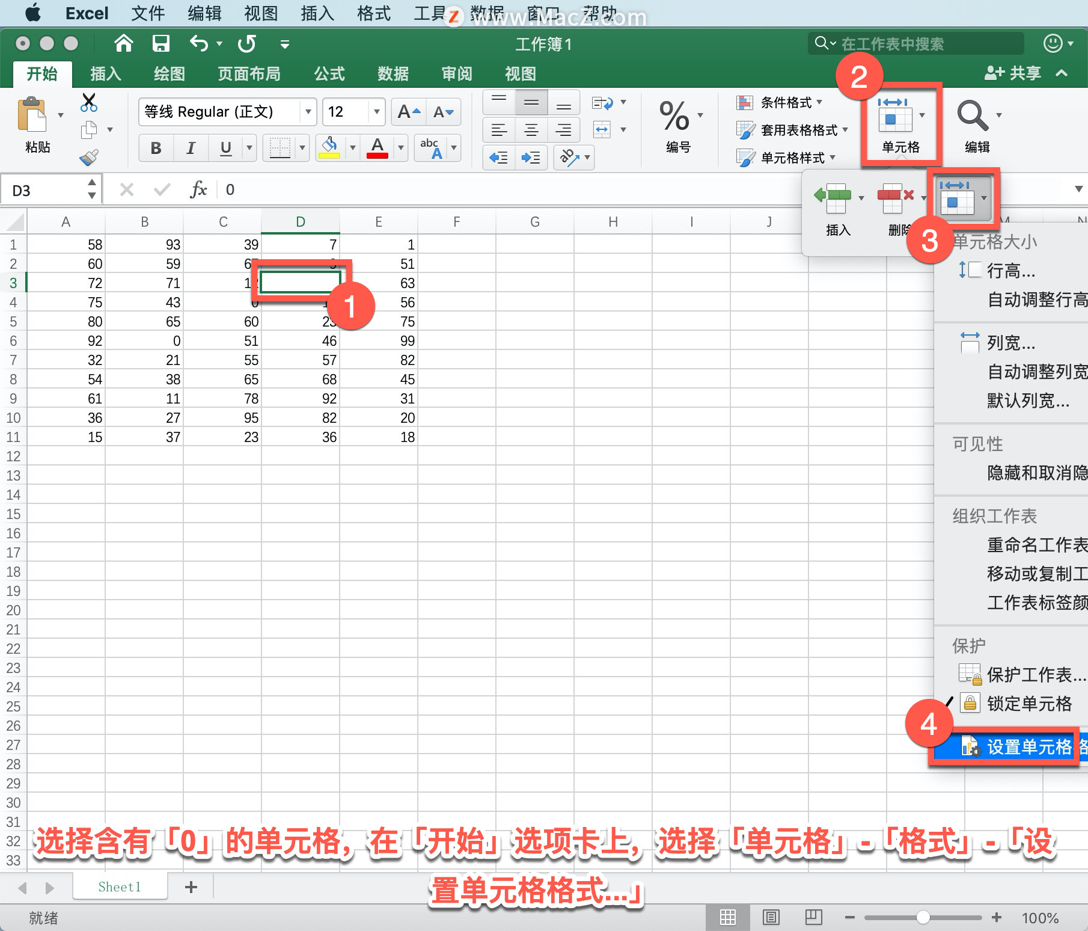Click the zoom slider handle
This screenshot has height=931, width=1088.
tap(923, 917)
